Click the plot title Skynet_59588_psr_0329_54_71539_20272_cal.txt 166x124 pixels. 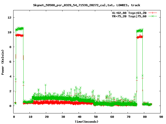point(73,5)
